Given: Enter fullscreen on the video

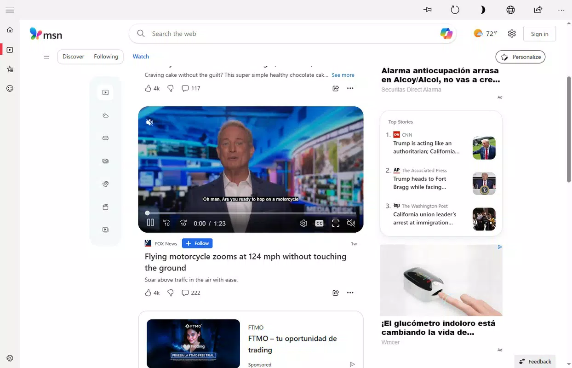Looking at the screenshot, I should tap(336, 223).
